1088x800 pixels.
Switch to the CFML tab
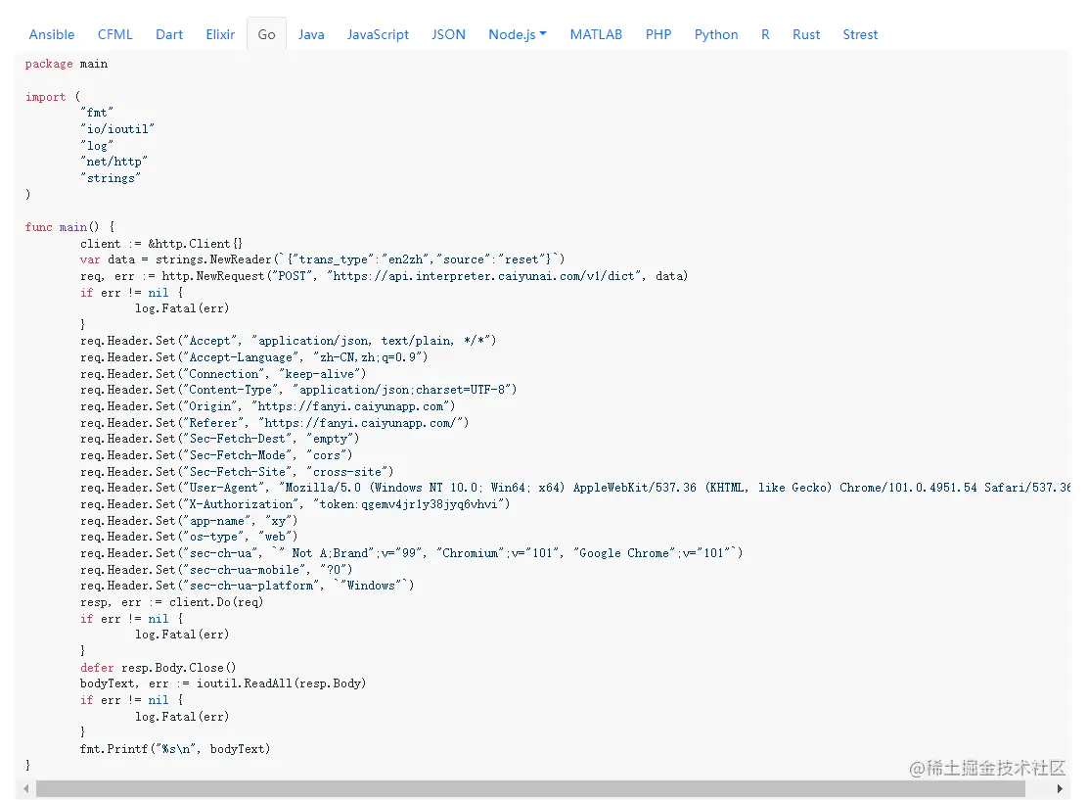pyautogui.click(x=114, y=34)
